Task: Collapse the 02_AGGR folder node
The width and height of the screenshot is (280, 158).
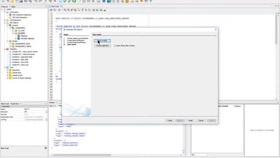Action: click(x=13, y=33)
